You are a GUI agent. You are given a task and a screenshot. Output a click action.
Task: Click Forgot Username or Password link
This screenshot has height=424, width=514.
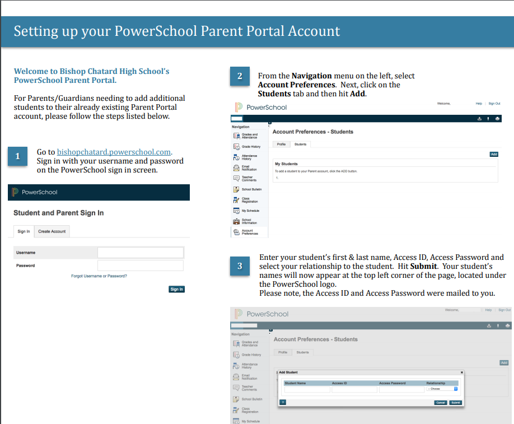(99, 276)
